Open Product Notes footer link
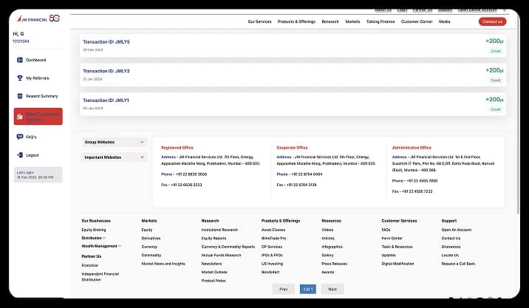529x308 pixels. [214, 281]
